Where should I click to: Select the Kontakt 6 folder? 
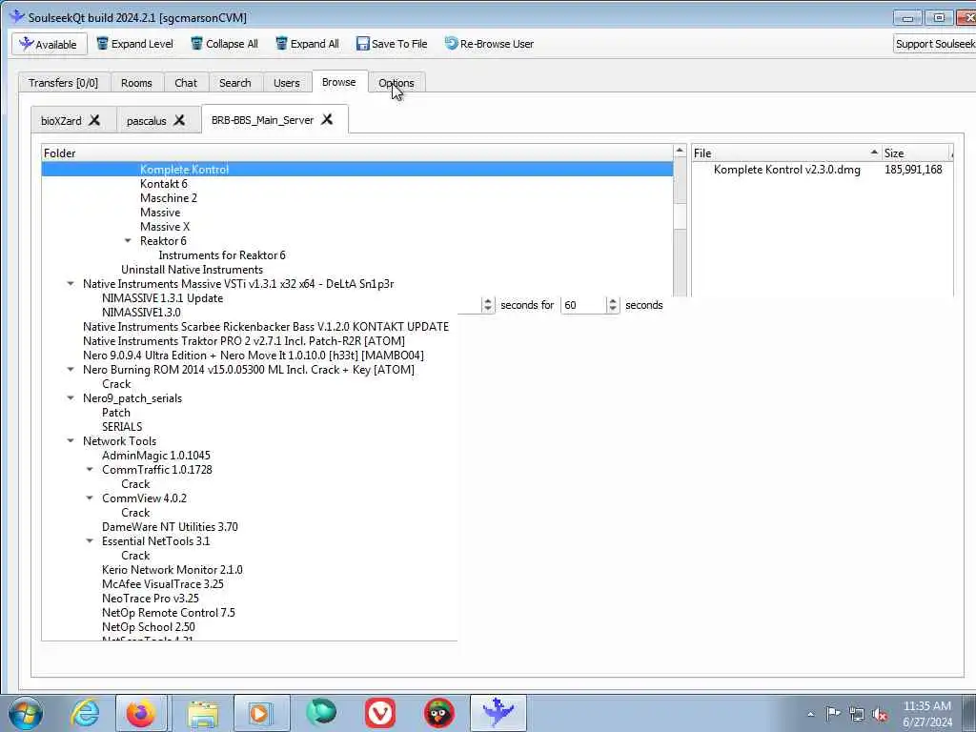point(163,184)
